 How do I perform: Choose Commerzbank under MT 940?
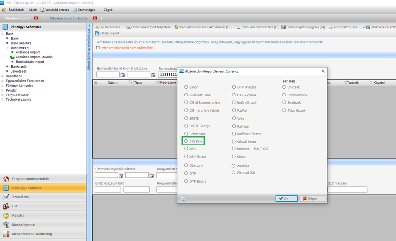[x=284, y=95]
